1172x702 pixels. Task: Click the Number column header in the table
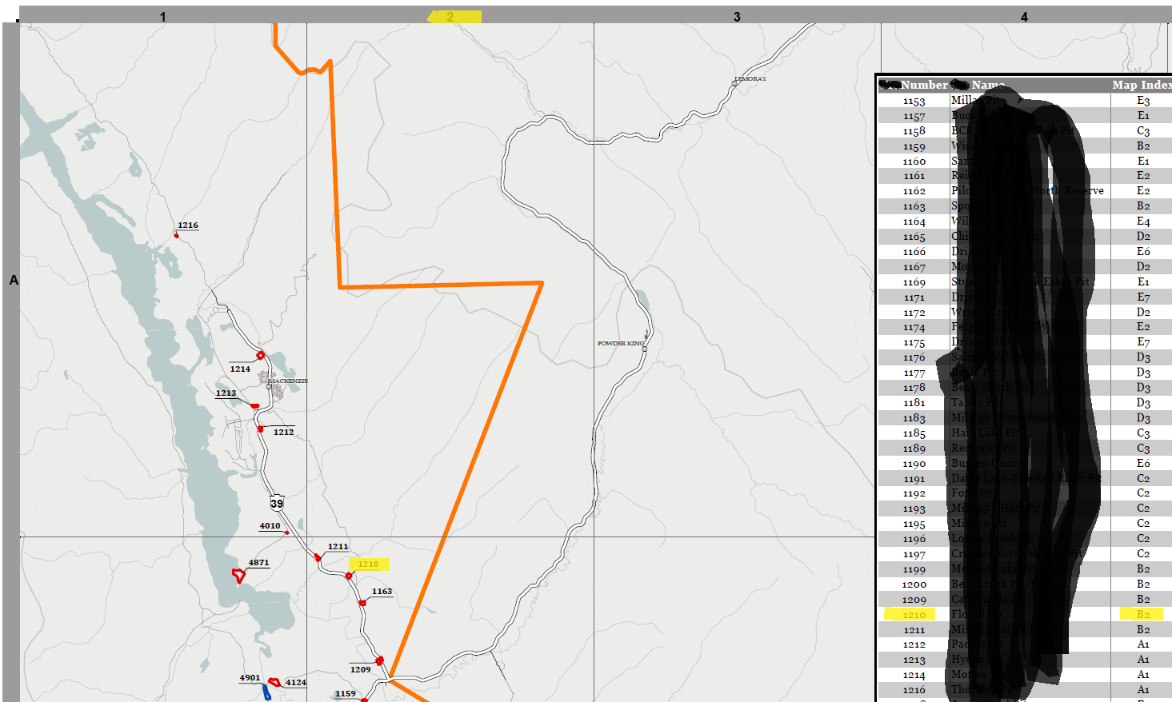click(x=924, y=85)
